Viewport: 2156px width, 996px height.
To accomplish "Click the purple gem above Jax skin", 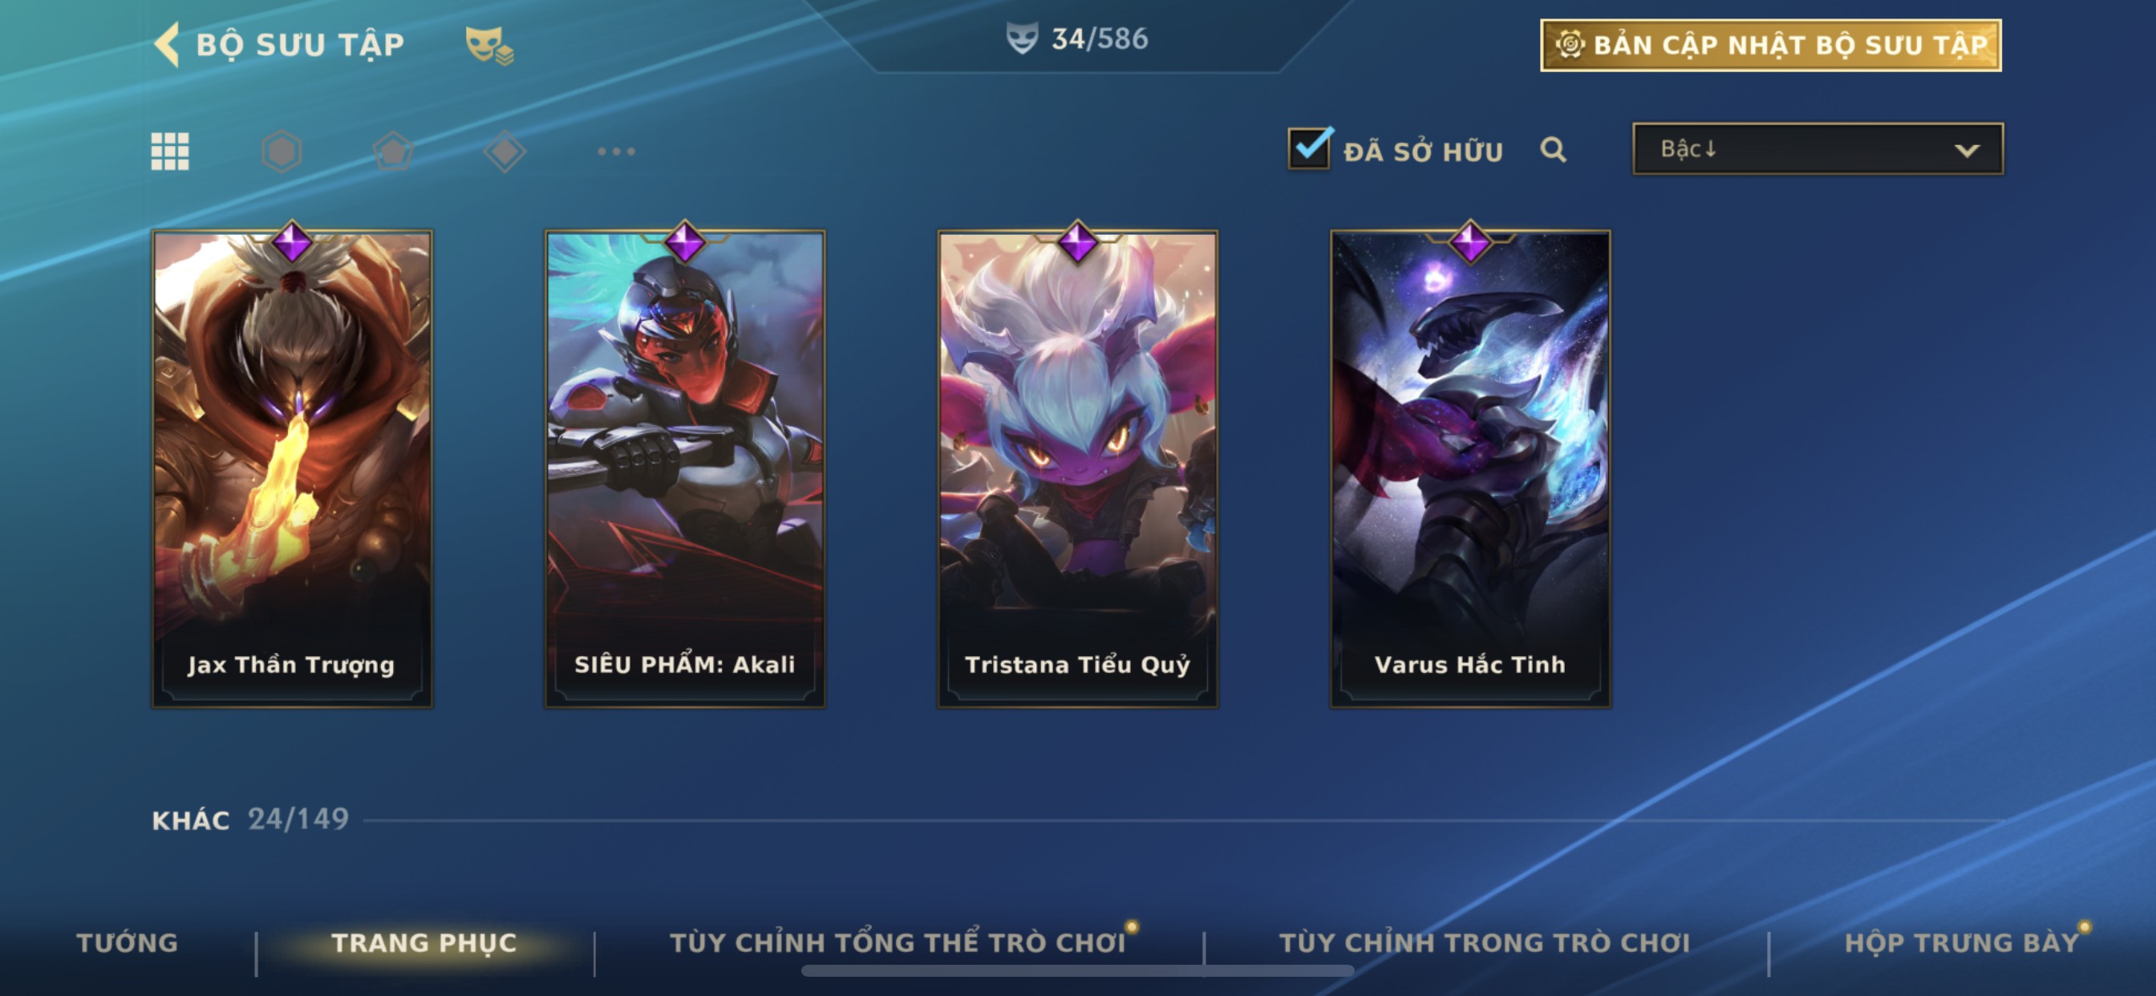I will tap(292, 243).
